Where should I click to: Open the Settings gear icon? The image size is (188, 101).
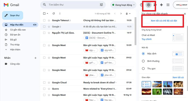click(149, 5)
